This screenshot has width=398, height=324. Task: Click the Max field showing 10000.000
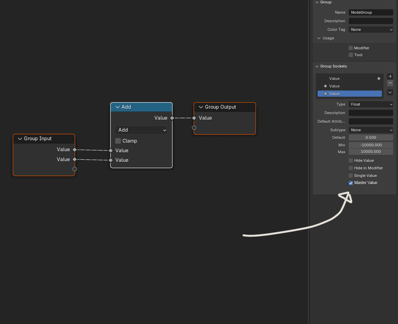371,152
